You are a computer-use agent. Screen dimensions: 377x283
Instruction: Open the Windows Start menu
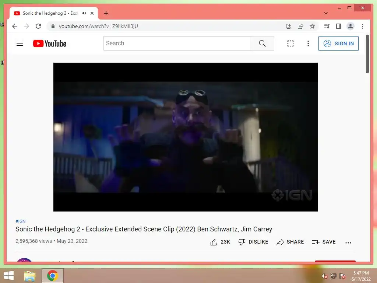9,276
